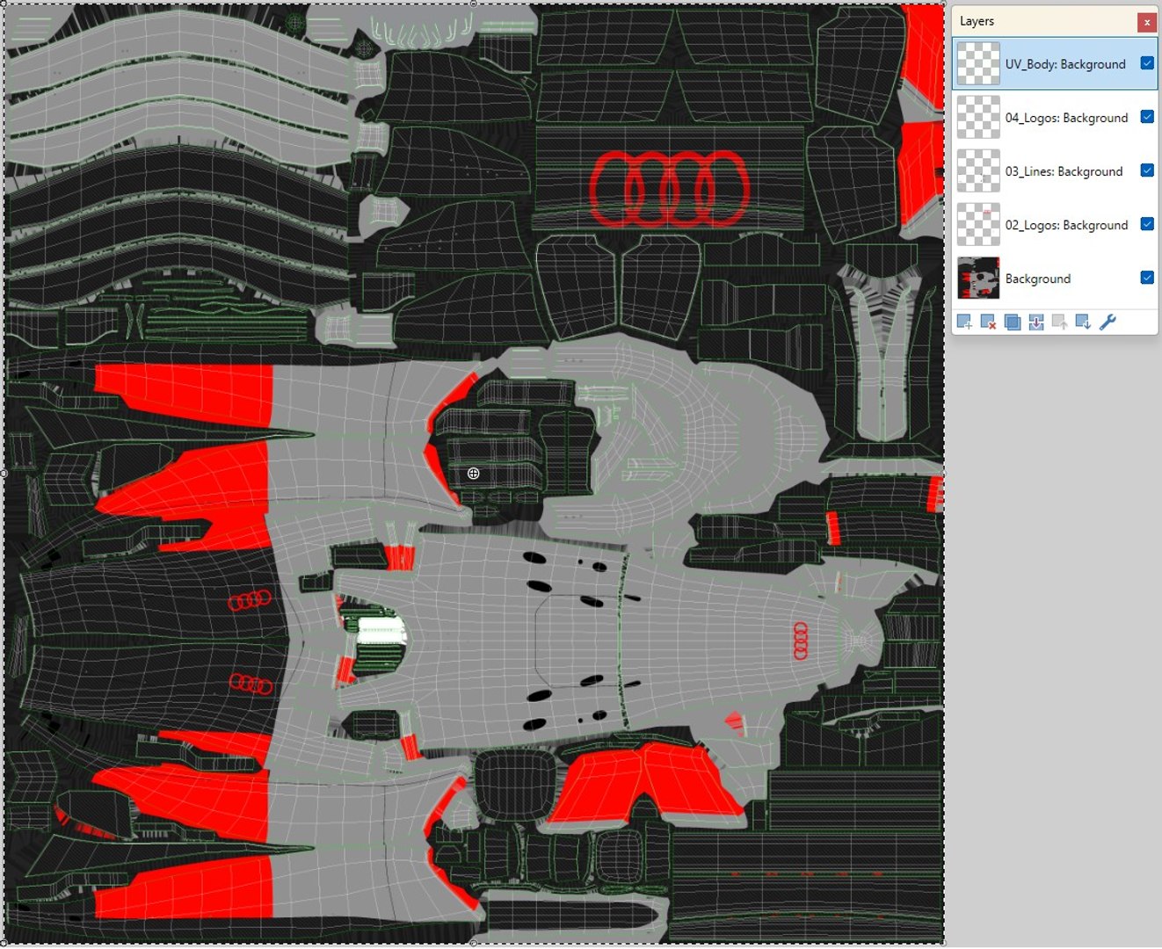The width and height of the screenshot is (1162, 949).
Task: Toggle visibility of 04_Logos: Background layer
Action: point(1147,117)
